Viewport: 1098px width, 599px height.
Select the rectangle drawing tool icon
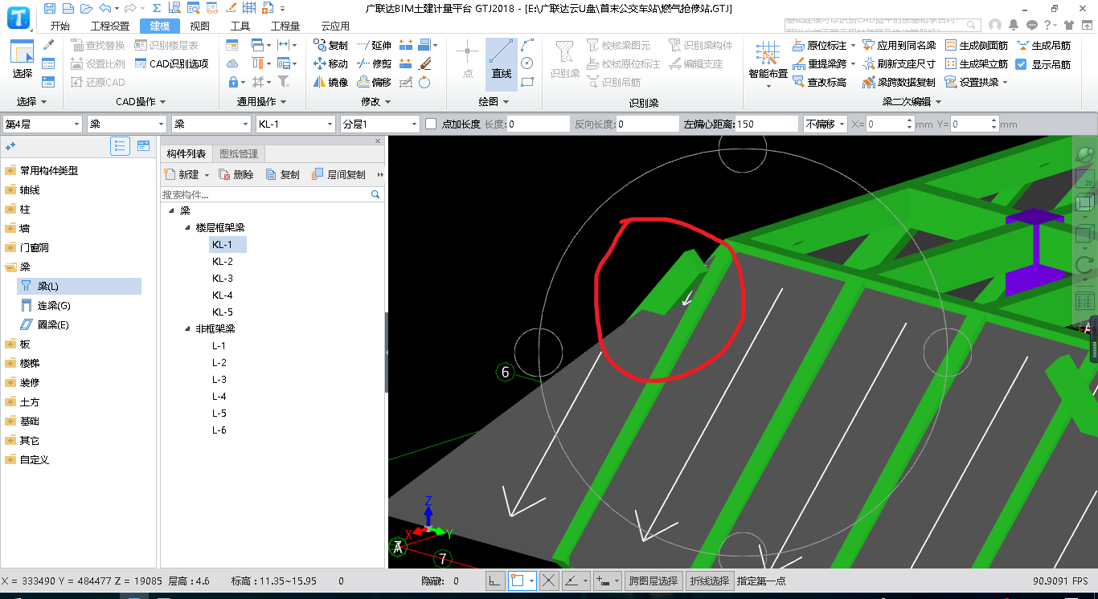click(527, 82)
